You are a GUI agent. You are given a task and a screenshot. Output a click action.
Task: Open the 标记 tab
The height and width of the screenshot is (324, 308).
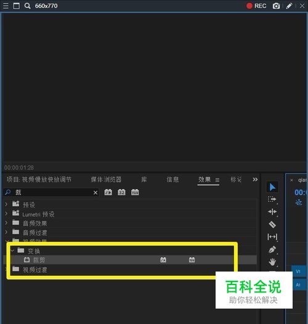coord(236,180)
